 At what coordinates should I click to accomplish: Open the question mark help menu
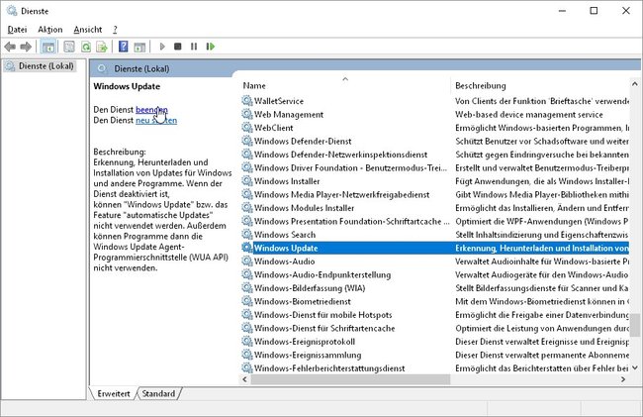(x=115, y=30)
